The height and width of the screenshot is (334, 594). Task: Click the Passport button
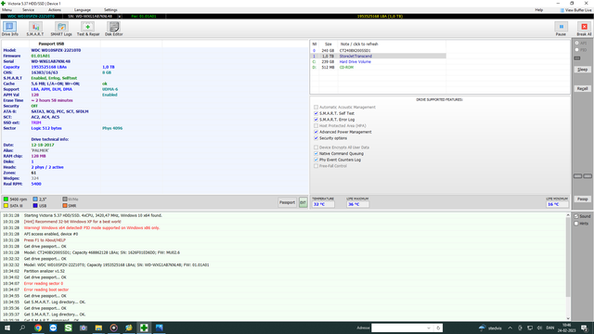(x=287, y=202)
